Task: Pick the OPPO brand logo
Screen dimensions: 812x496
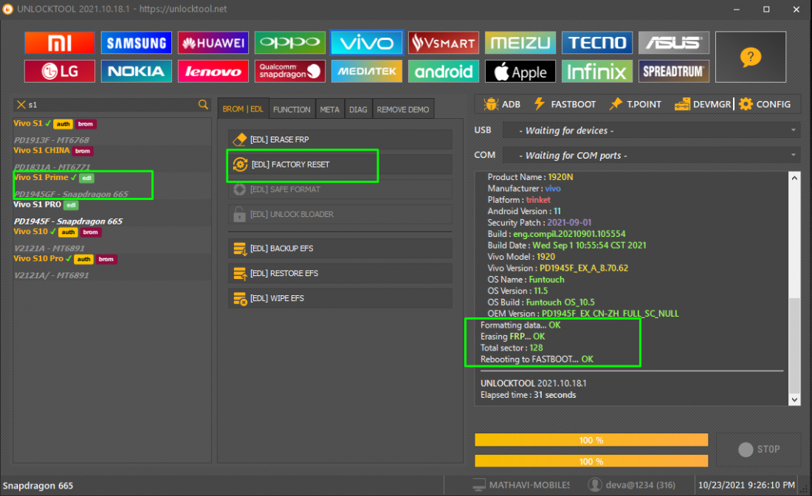Action: pos(289,43)
